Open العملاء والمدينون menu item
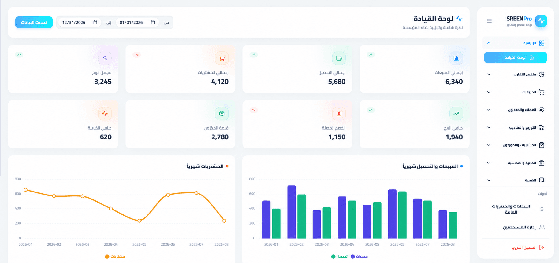The image size is (559, 263). click(x=516, y=110)
